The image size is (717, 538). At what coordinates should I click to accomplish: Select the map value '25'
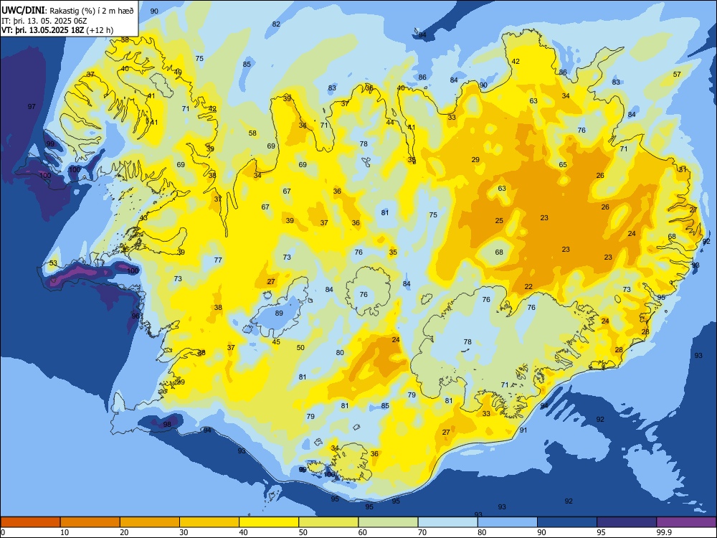coord(499,220)
